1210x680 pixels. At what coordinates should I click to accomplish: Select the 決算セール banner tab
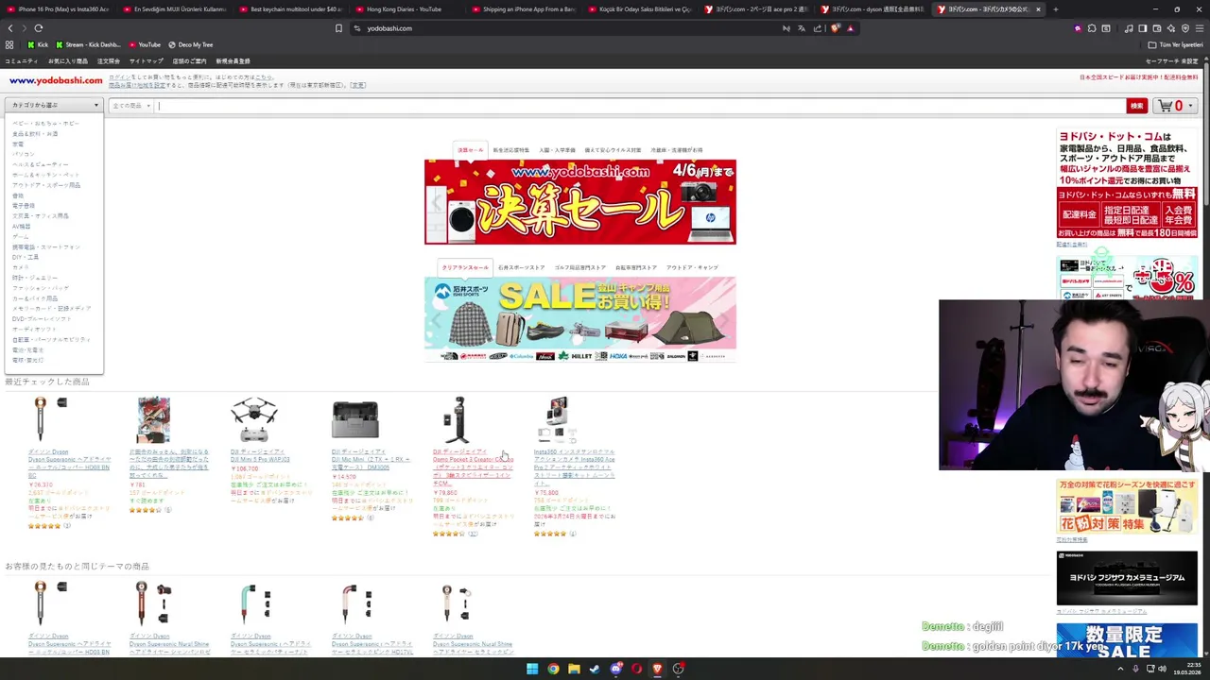pos(470,150)
